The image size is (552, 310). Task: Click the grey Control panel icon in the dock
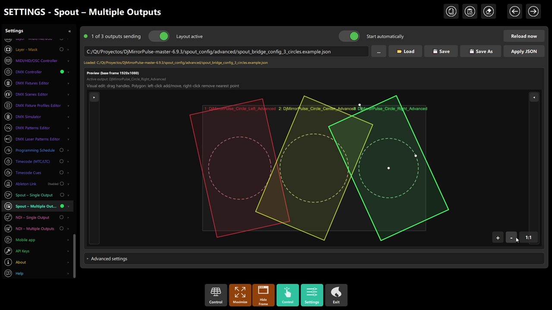(216, 295)
